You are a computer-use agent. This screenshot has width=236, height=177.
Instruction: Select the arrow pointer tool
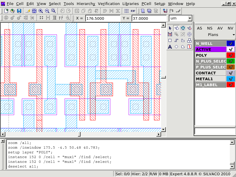[x=170, y=28]
